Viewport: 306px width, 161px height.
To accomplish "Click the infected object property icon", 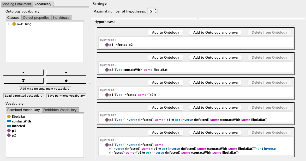I will pos(9,126).
